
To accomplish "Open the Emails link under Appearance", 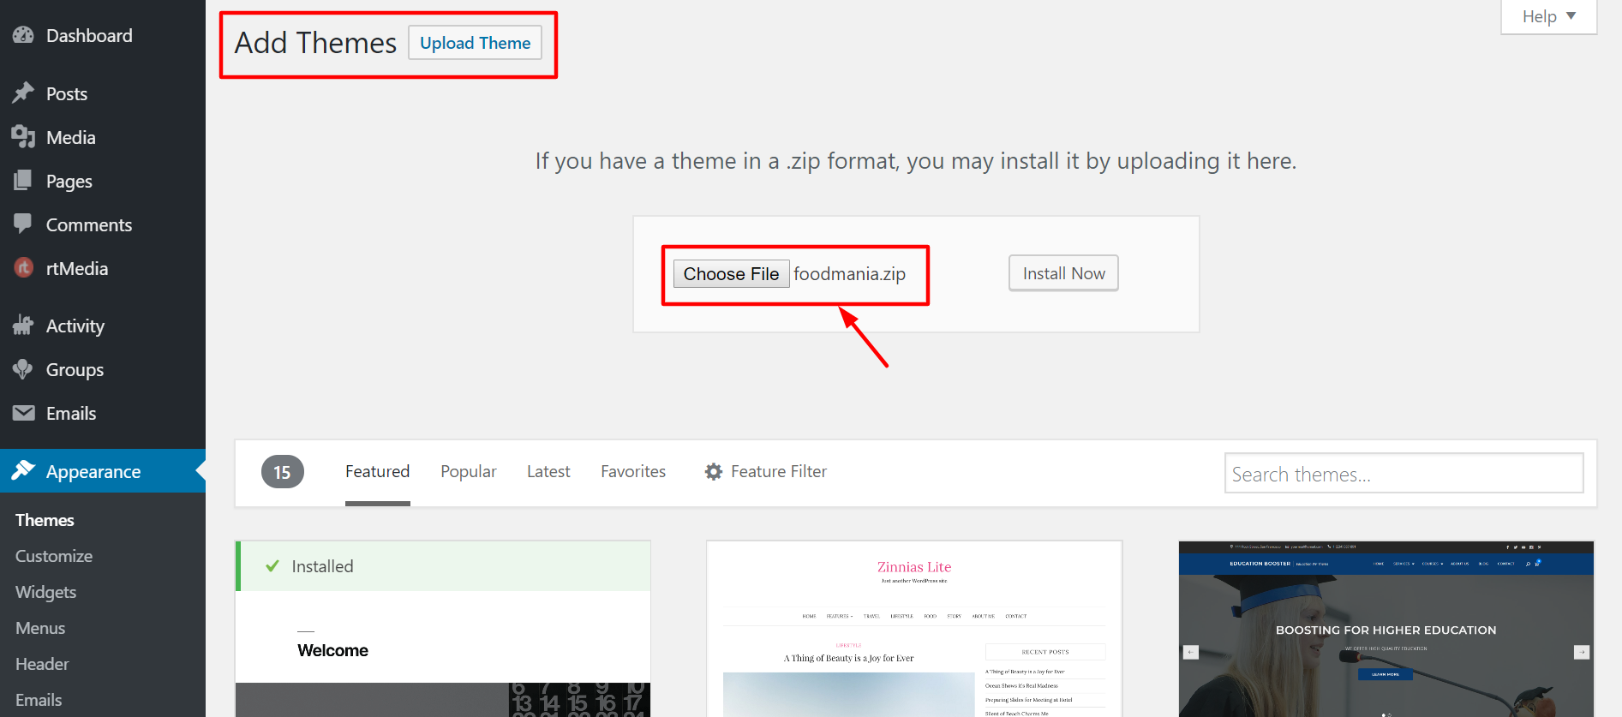I will (39, 700).
